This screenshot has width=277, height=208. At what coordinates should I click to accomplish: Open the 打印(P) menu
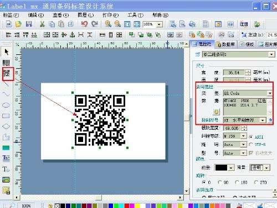coord(110,15)
